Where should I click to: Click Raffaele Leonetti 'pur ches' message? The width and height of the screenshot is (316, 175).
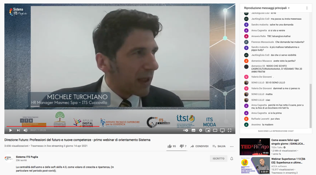[275, 119]
